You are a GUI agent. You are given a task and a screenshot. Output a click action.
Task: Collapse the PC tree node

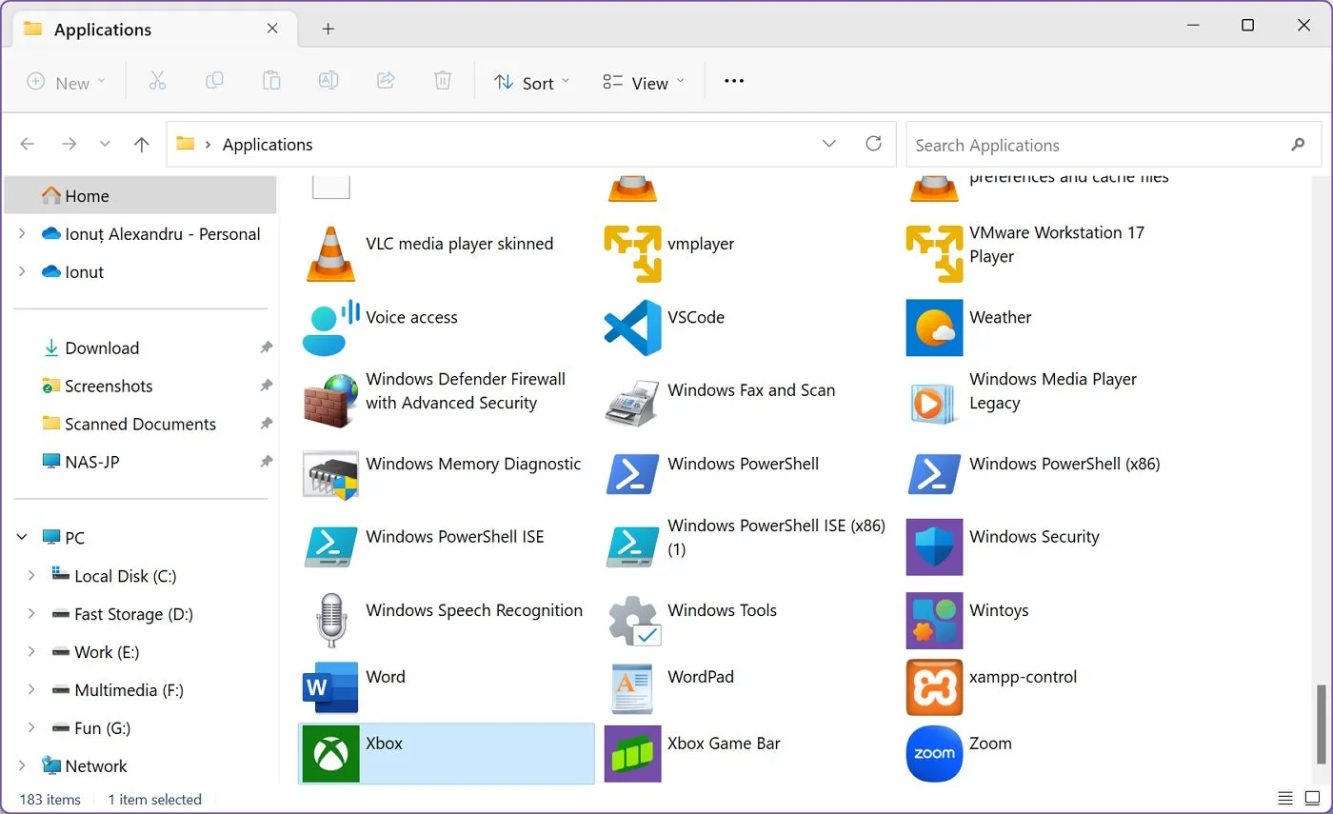(22, 538)
